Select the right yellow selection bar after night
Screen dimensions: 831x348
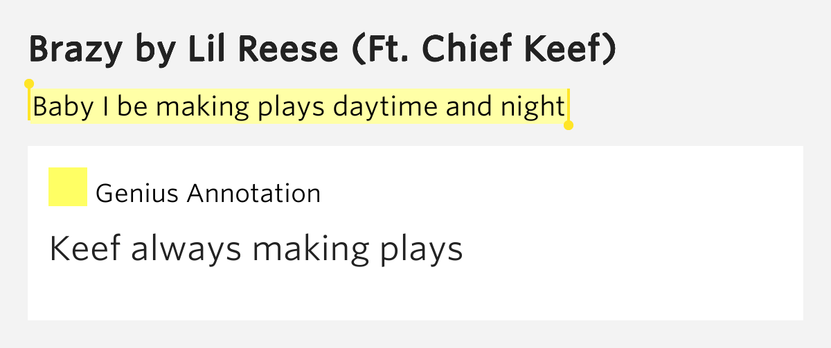(x=569, y=106)
